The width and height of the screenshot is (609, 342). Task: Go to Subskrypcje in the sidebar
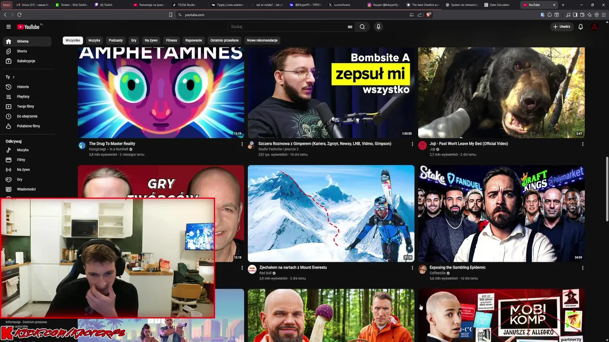(27, 61)
